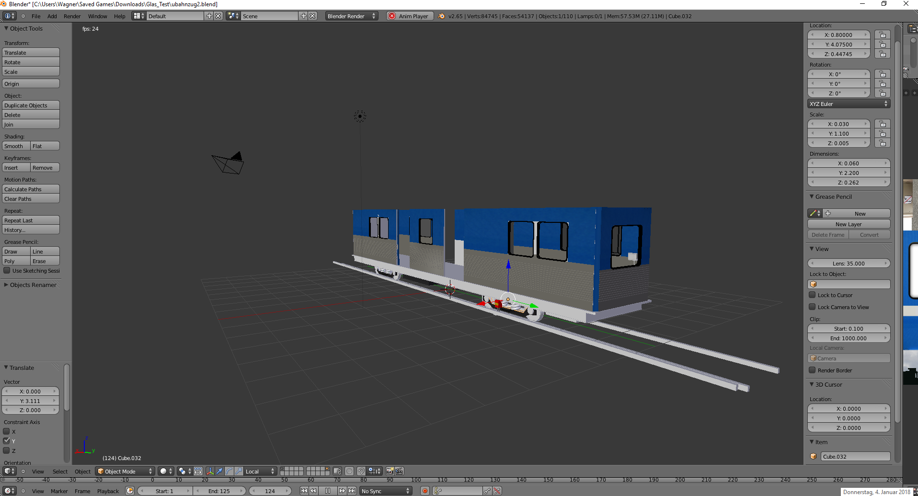The width and height of the screenshot is (918, 496).
Task: Jump to the last frame
Action: pyautogui.click(x=352, y=491)
